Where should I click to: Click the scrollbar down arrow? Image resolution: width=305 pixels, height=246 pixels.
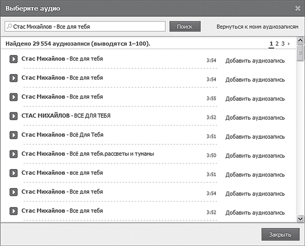pos(300,219)
